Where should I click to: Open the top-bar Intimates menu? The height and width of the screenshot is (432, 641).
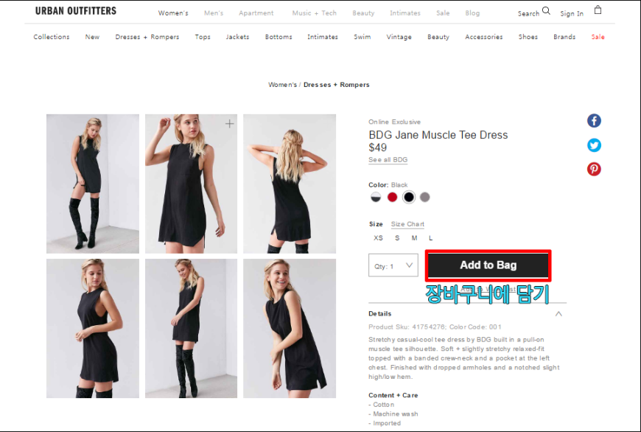[405, 13]
